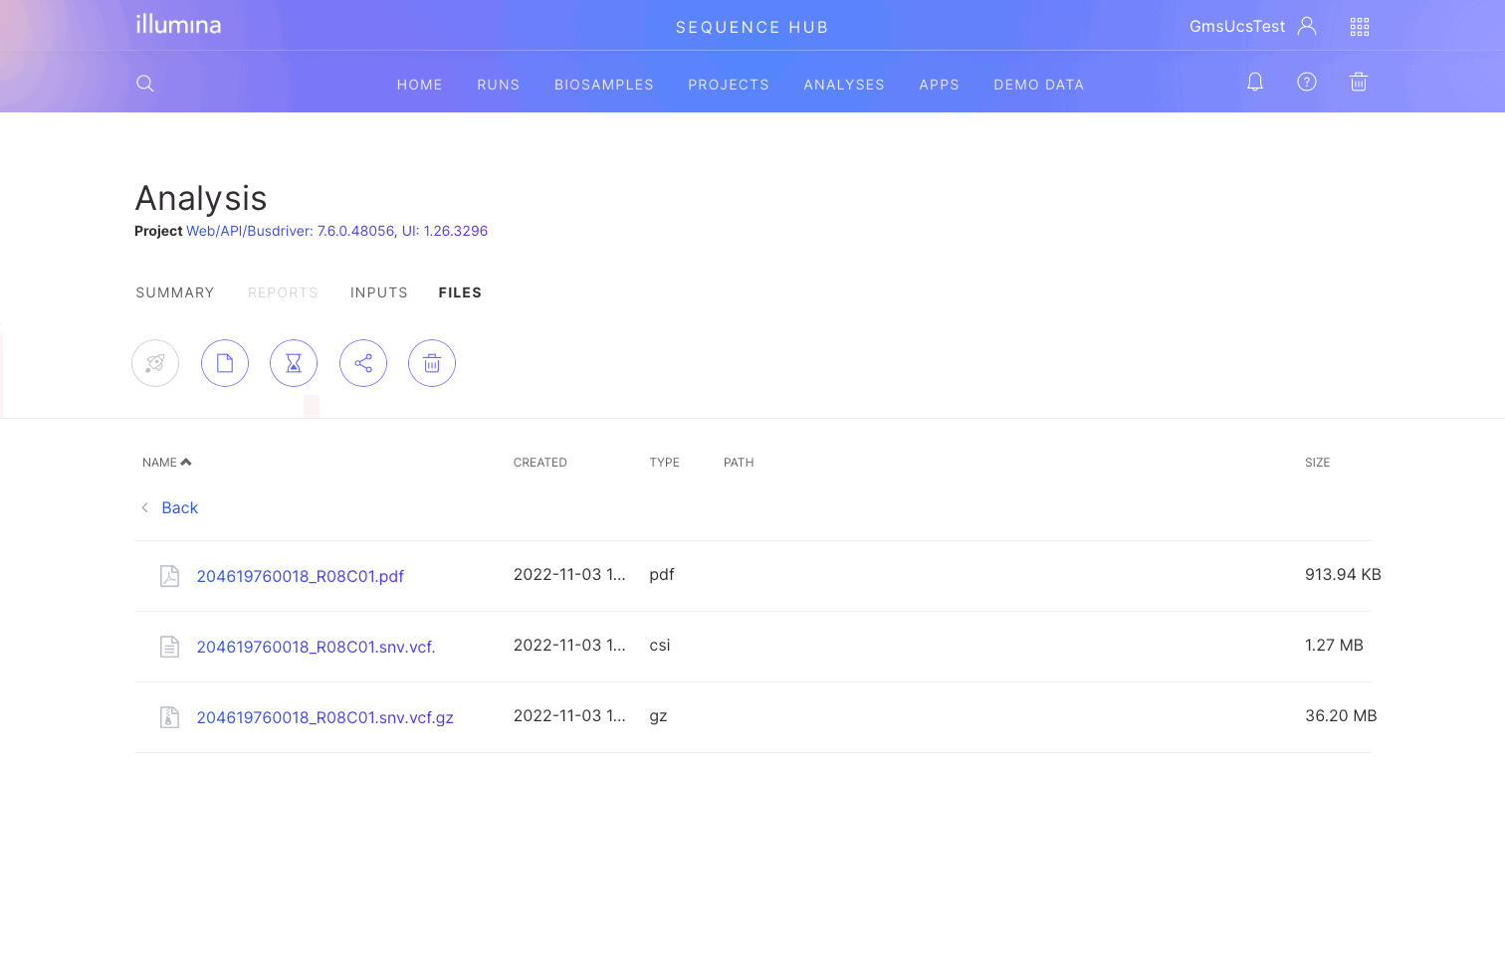This screenshot has height=960, width=1505.
Task: Click the Back chevron arrow
Action: [x=145, y=508]
